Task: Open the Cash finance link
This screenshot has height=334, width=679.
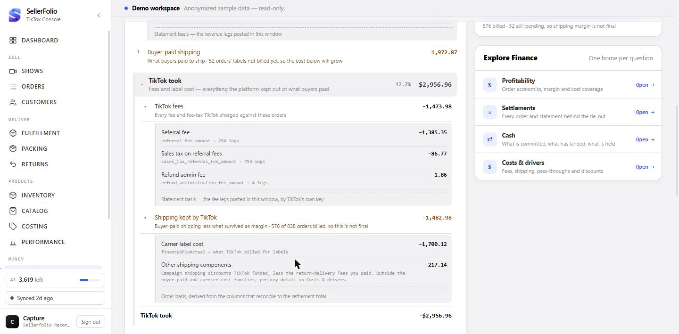Action: [645, 139]
